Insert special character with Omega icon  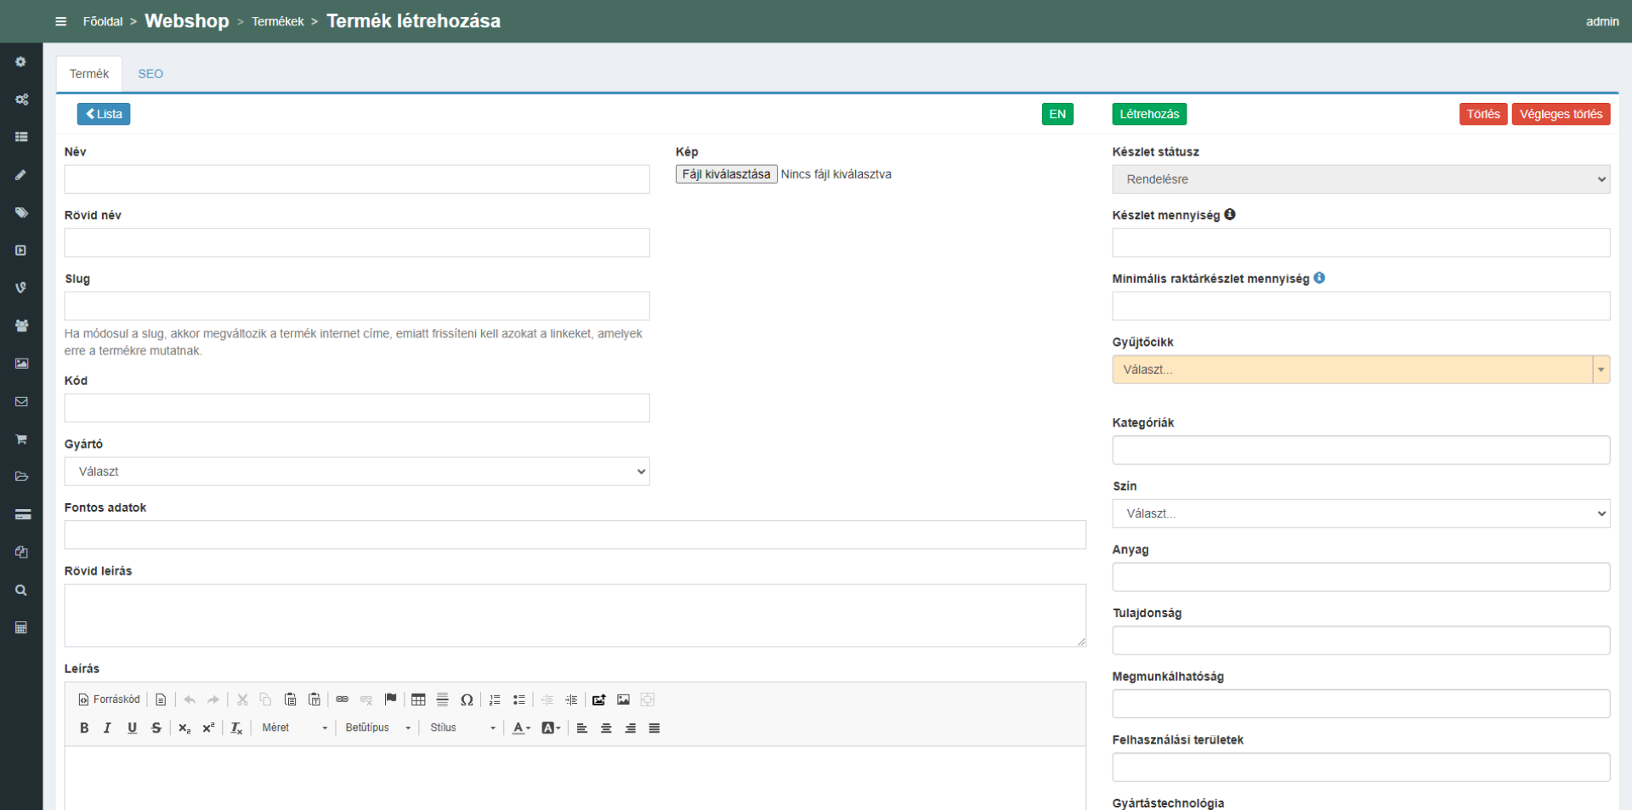click(x=467, y=700)
